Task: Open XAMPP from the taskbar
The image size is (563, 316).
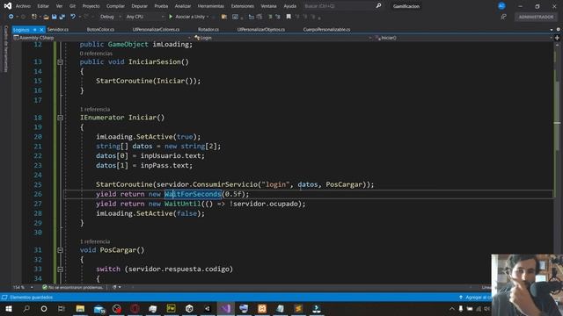Action: pyautogui.click(x=262, y=308)
